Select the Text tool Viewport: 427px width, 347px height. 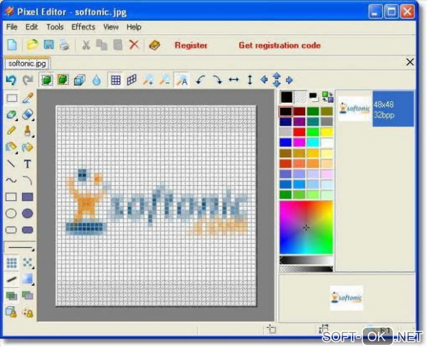coord(27,164)
